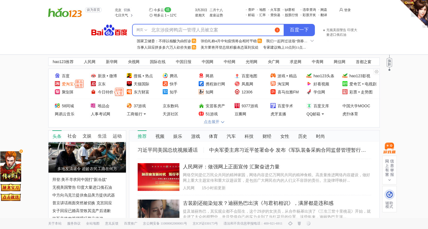The width and height of the screenshot is (428, 229).
Task: Click the hao123 logo
Action: click(x=65, y=13)
